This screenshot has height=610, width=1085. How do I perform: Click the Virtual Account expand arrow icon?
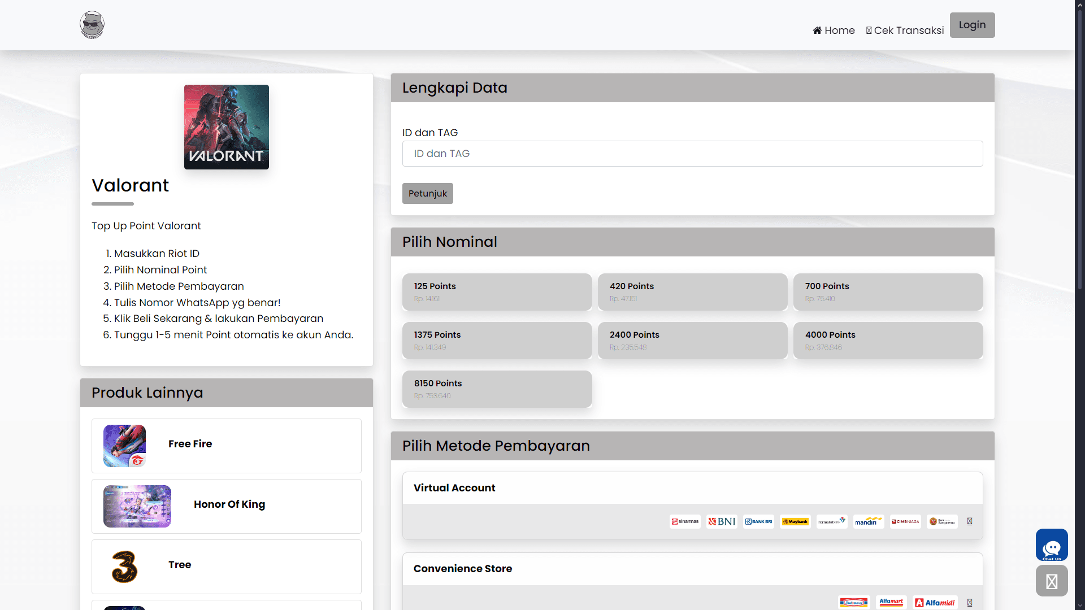point(970,521)
